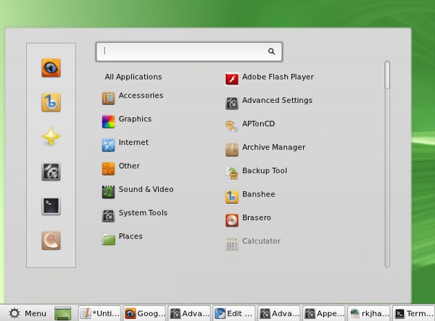
Task: Click the green show desktop panel button
Action: point(63,313)
